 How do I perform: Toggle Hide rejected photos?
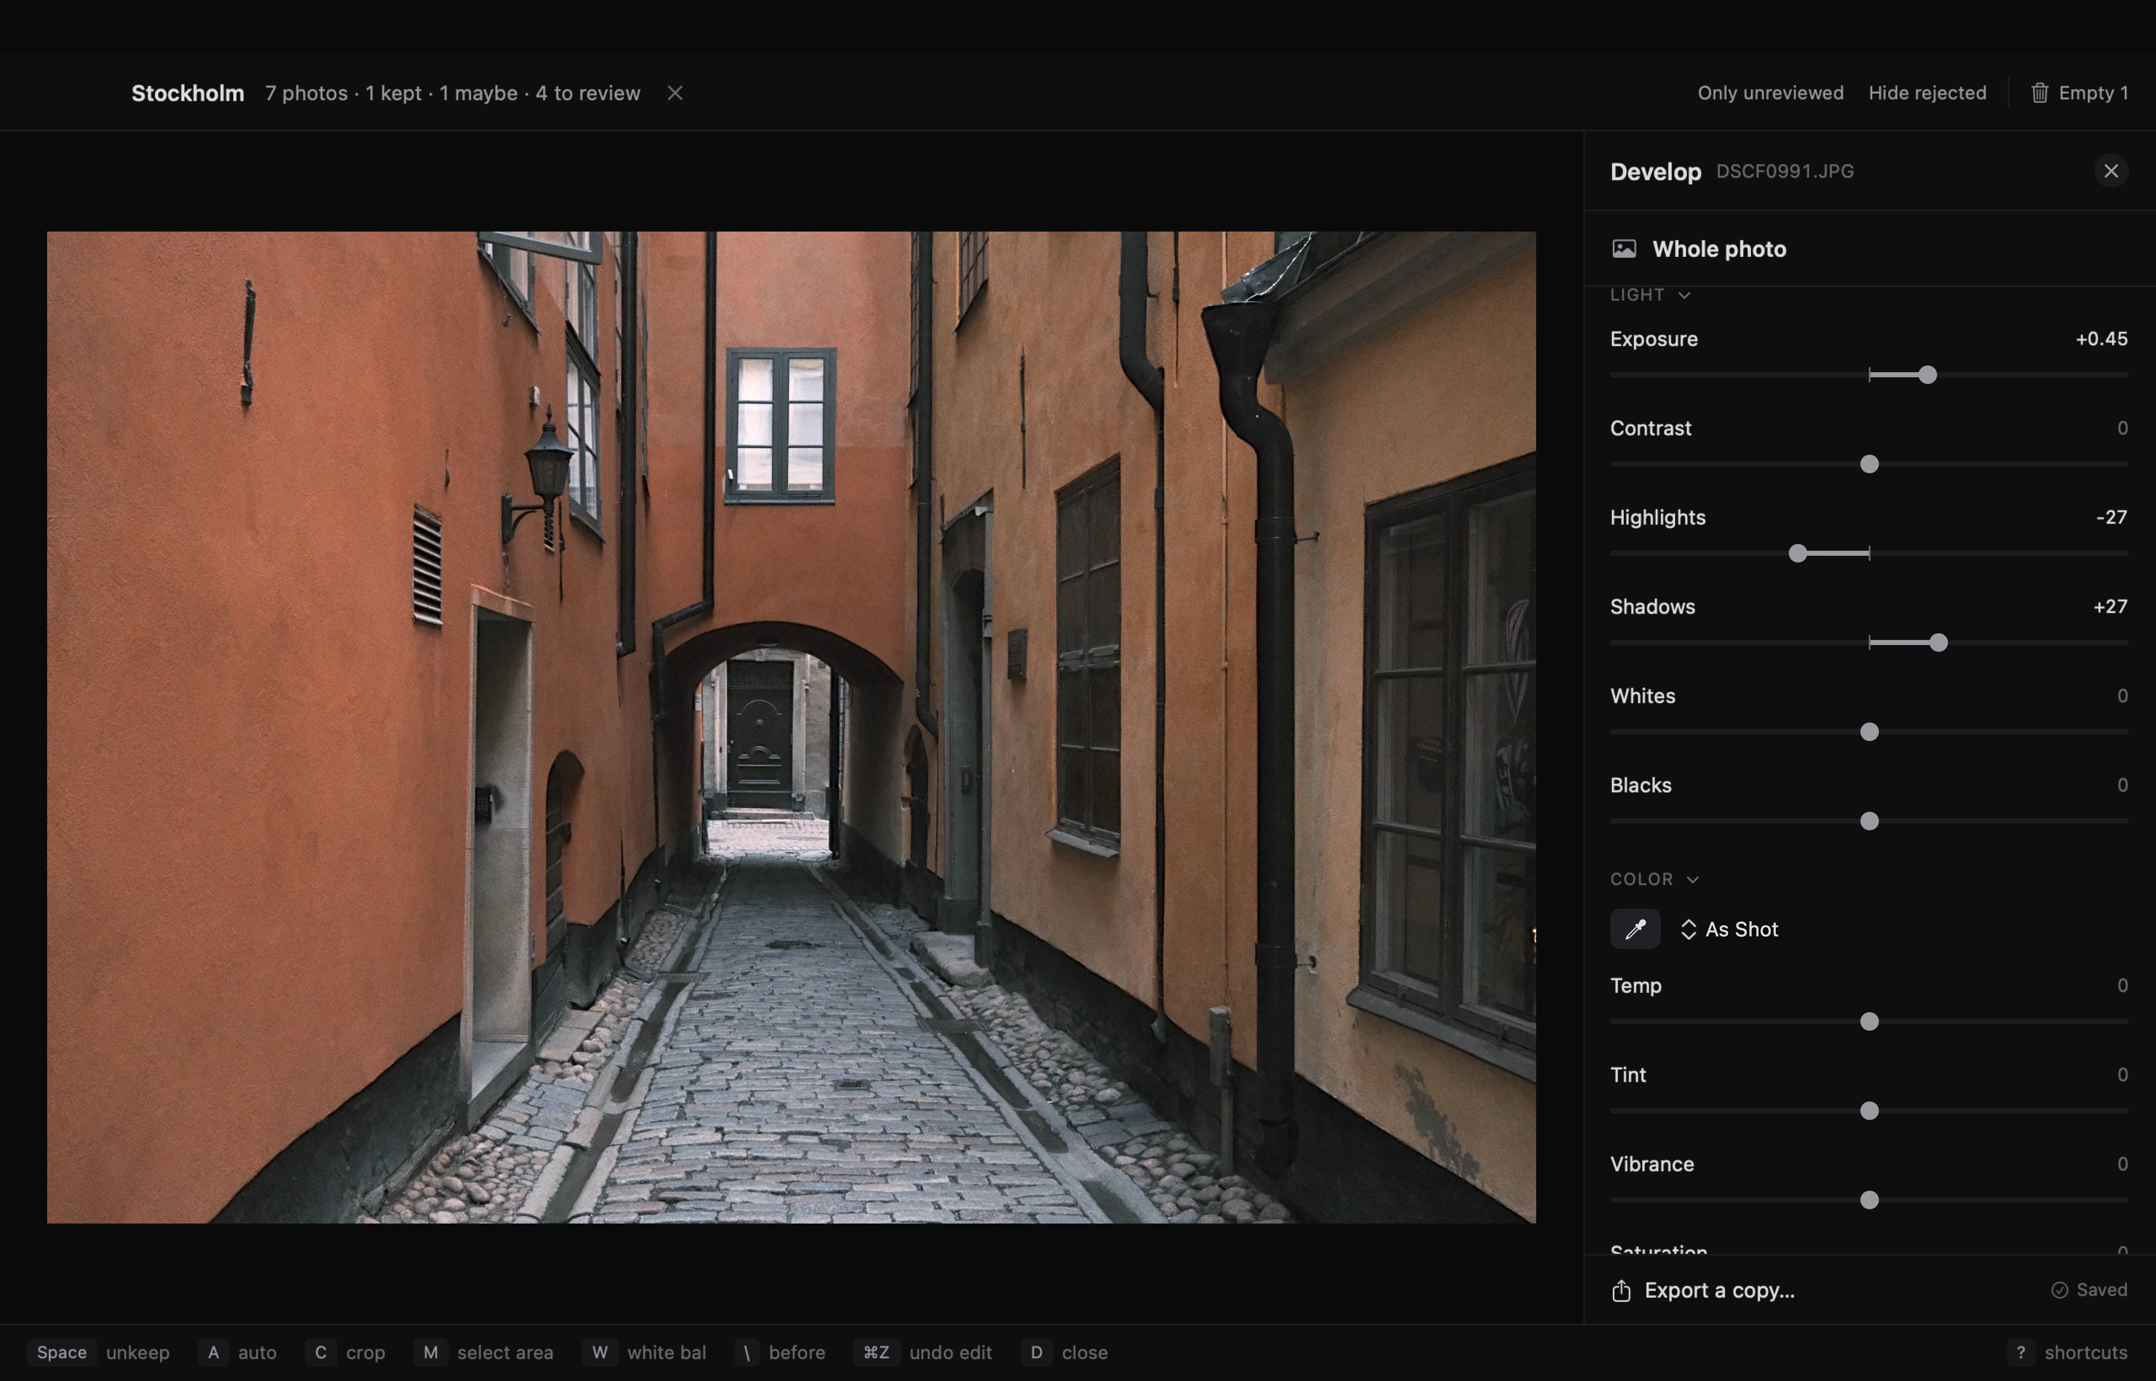[1927, 93]
